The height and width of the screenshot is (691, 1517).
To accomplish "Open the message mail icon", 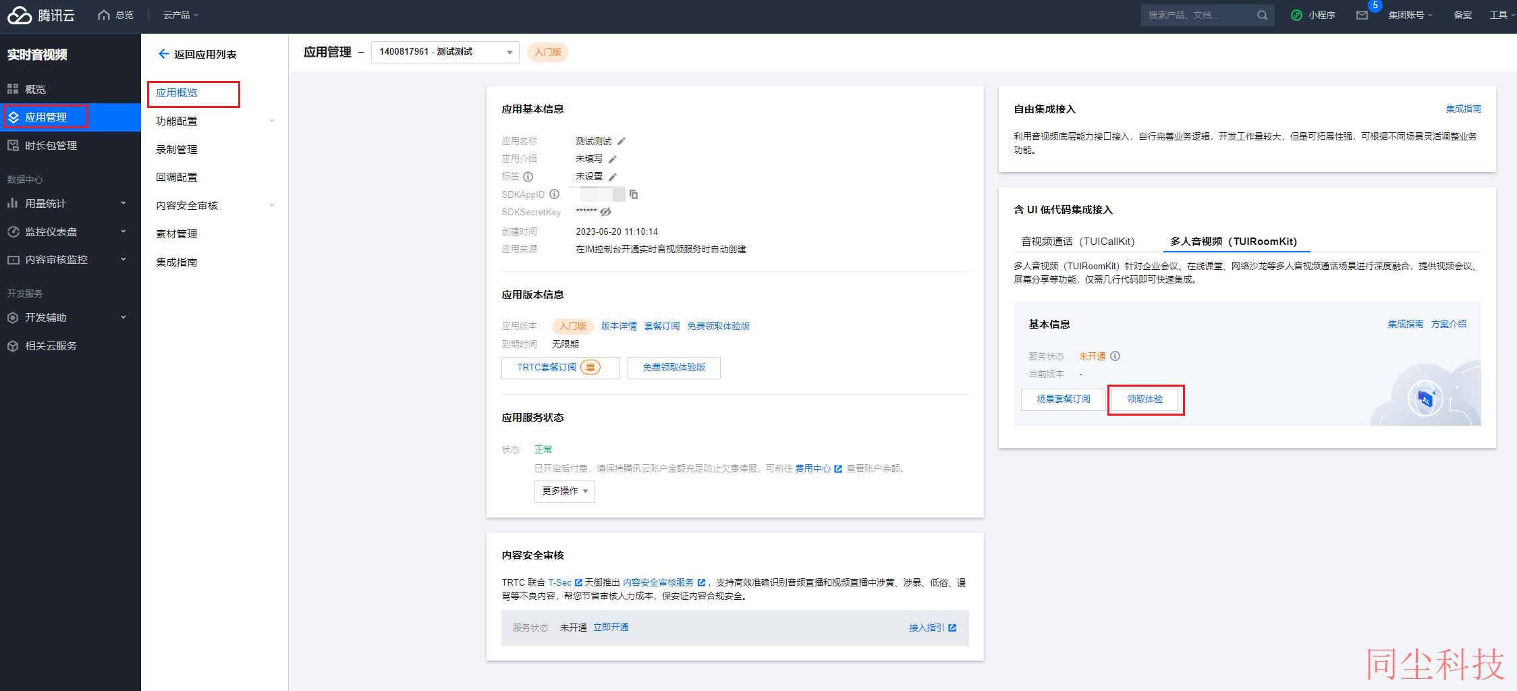I will pos(1362,15).
